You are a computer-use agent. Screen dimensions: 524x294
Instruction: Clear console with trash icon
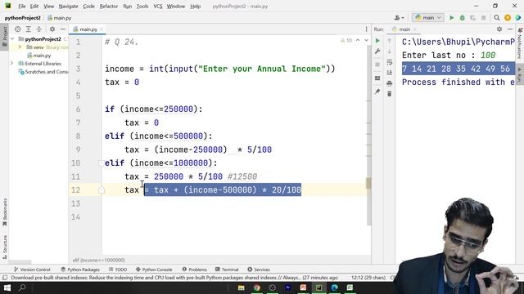pyautogui.click(x=390, y=94)
